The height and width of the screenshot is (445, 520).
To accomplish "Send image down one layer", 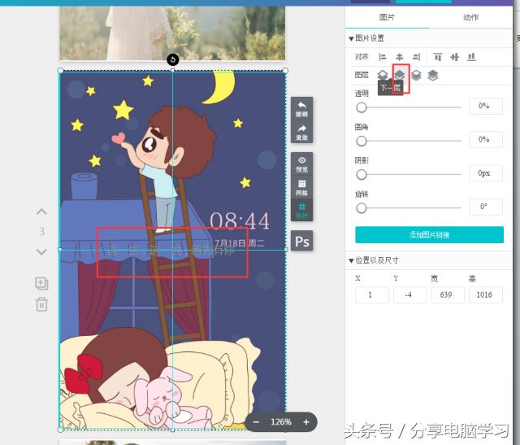I will click(x=400, y=76).
